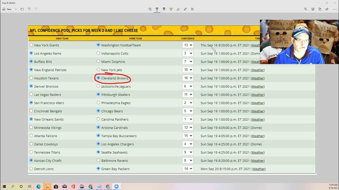Click the Undo arrow

click(29, 9)
